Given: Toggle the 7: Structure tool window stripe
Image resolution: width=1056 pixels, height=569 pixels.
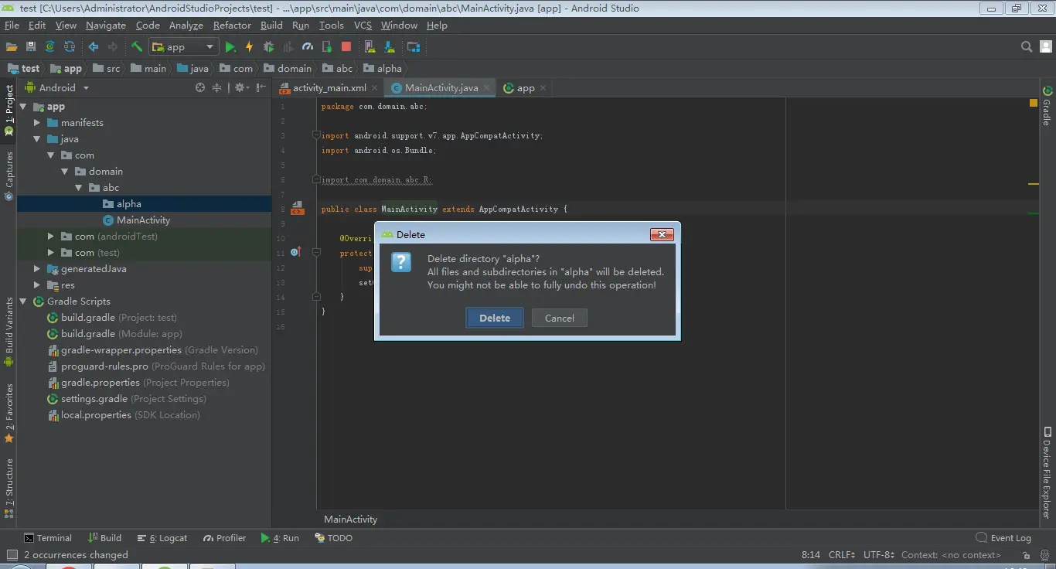Looking at the screenshot, I should [x=9, y=487].
